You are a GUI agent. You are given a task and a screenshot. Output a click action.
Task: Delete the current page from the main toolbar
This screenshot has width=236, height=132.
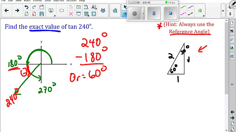click(x=34, y=14)
